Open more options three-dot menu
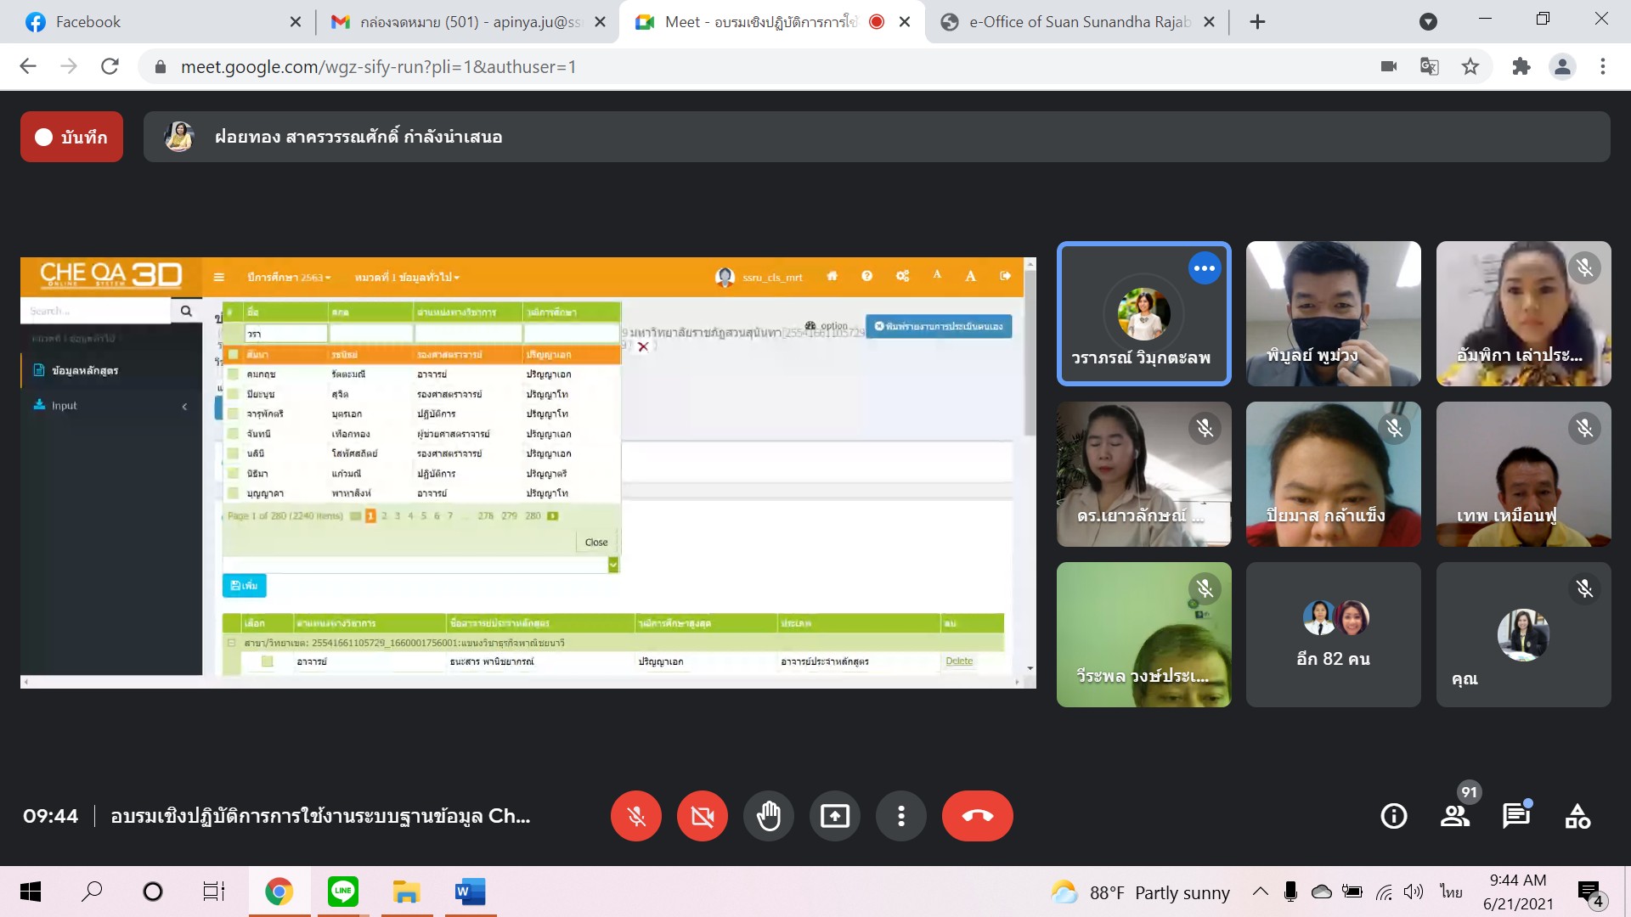 (901, 816)
